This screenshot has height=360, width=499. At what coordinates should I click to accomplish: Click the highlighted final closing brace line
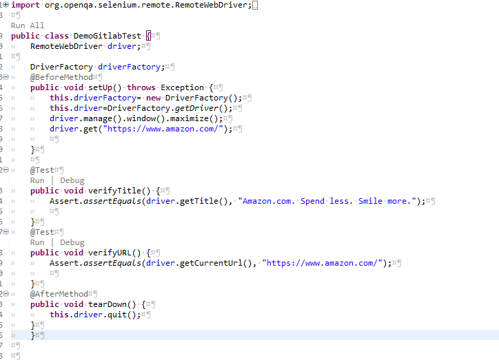[254, 335]
